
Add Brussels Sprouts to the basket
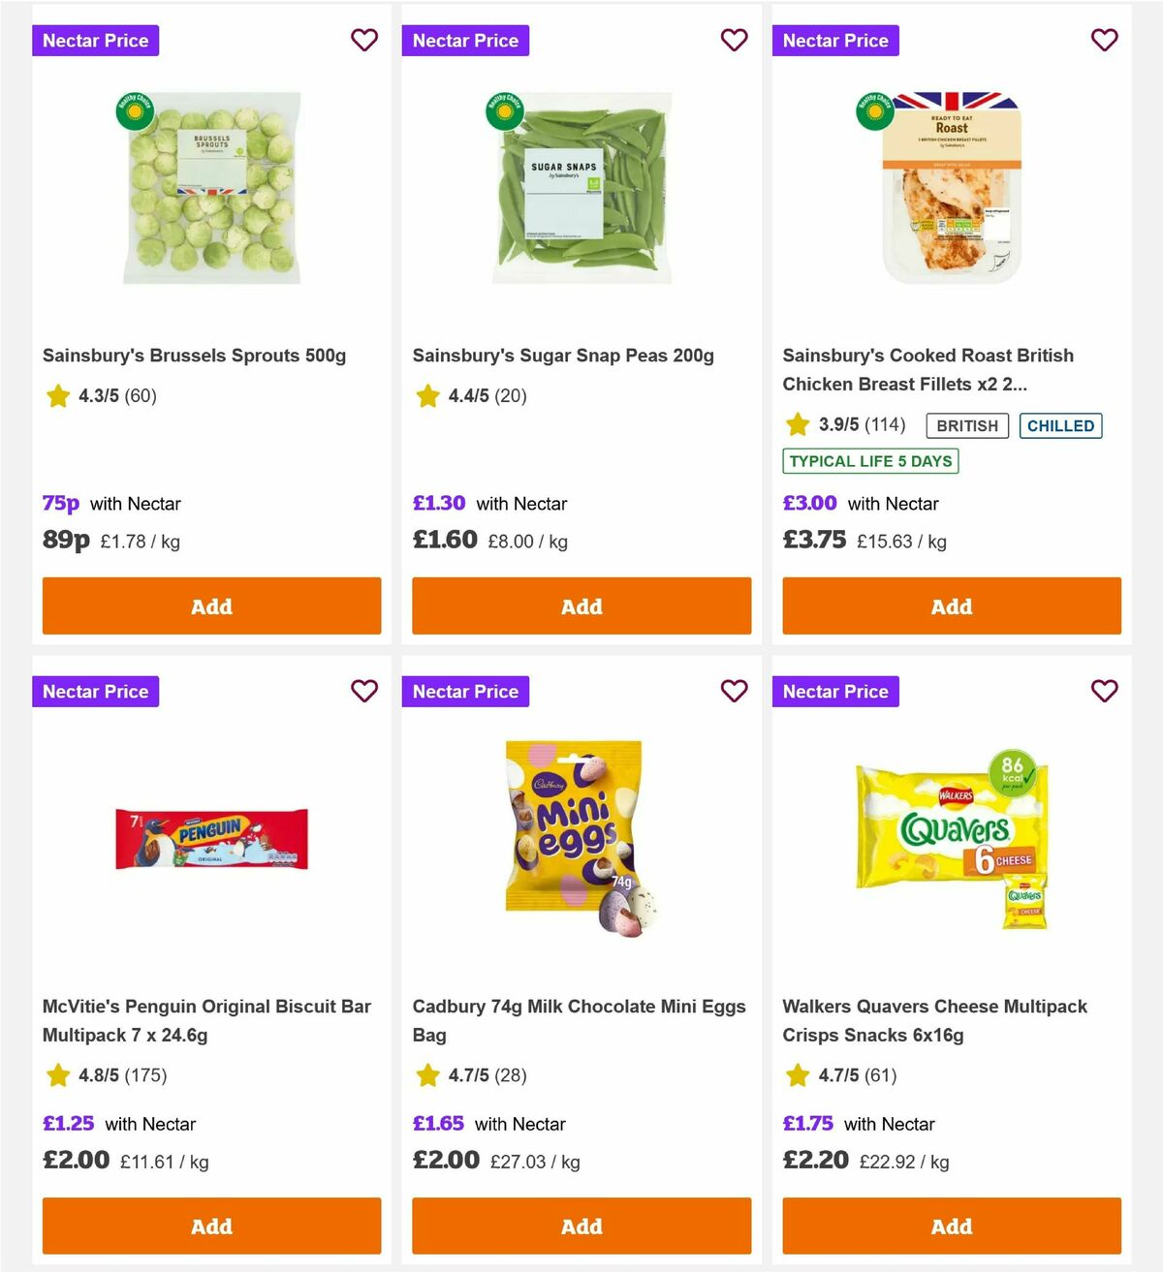pyautogui.click(x=211, y=605)
